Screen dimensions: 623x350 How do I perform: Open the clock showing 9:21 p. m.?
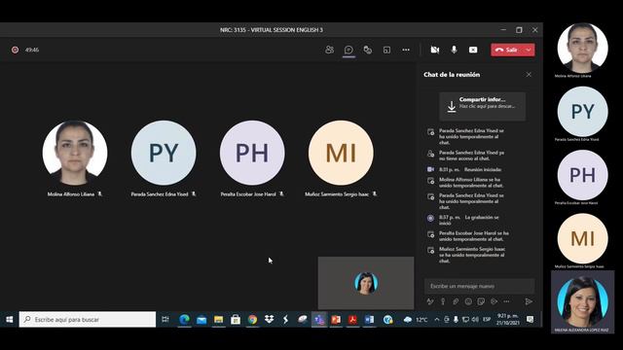[508, 320]
